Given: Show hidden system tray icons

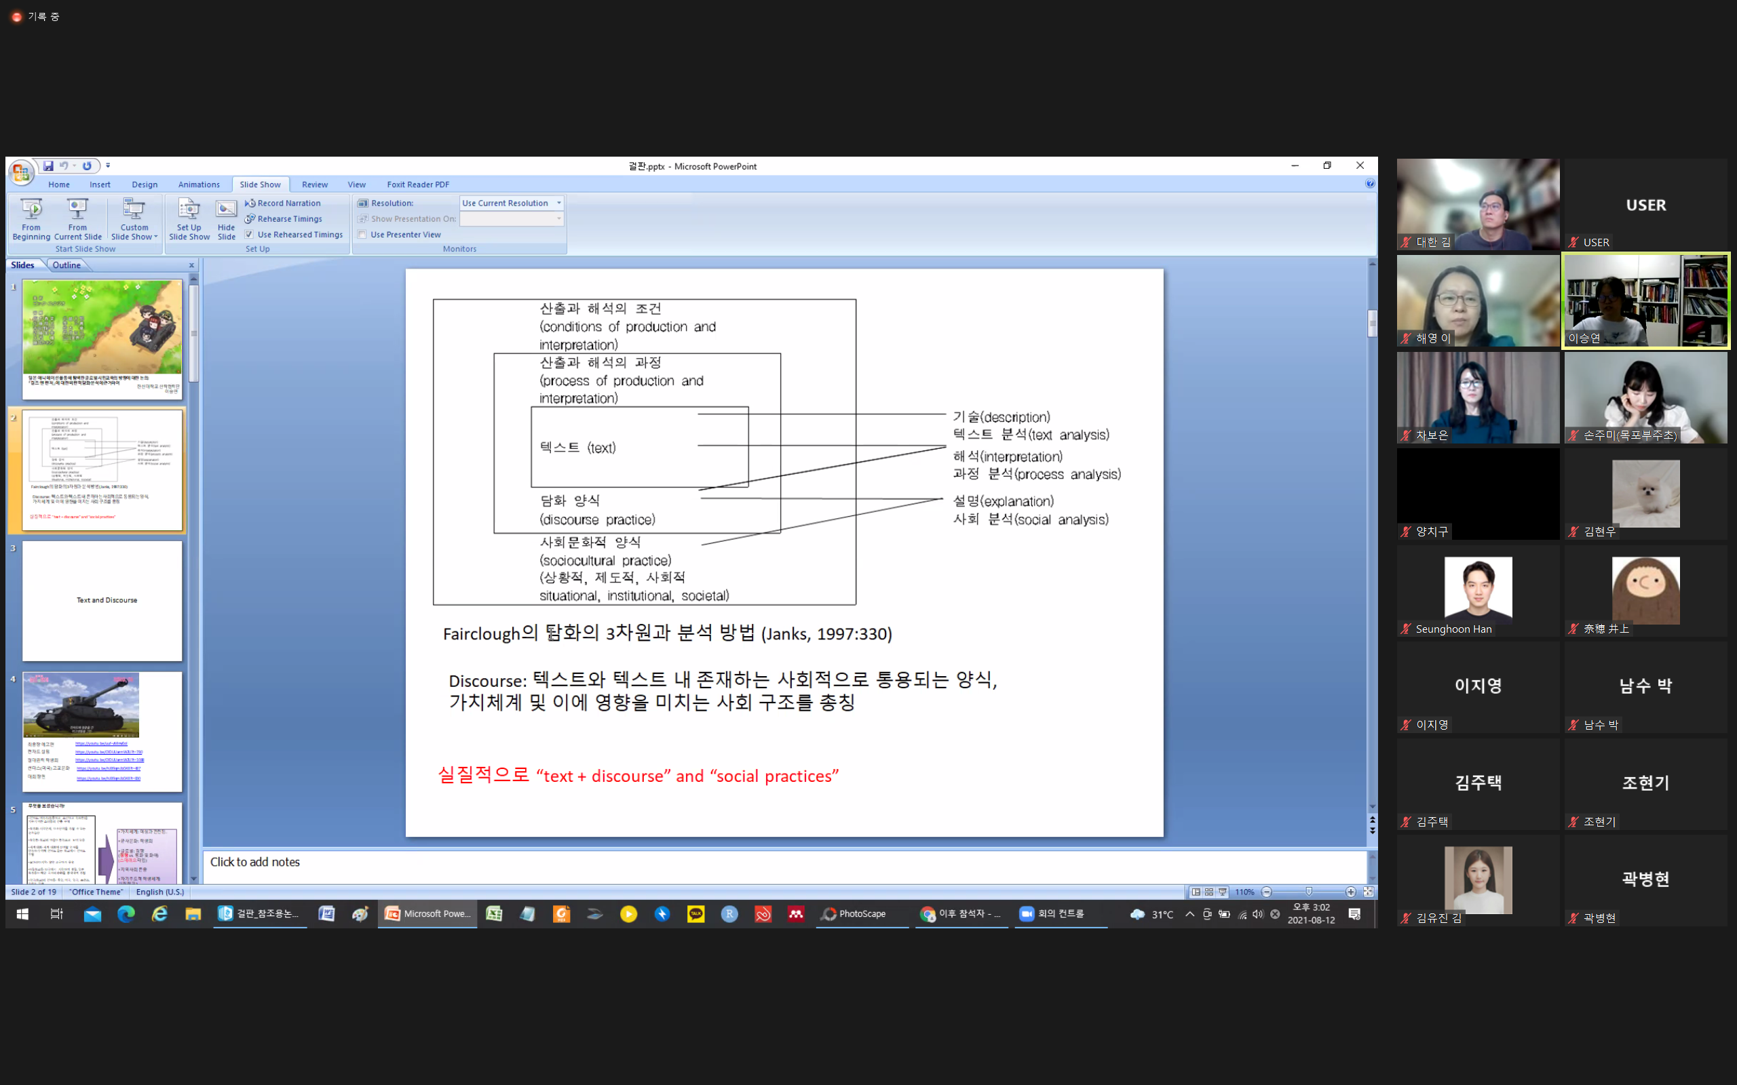Looking at the screenshot, I should (1189, 913).
